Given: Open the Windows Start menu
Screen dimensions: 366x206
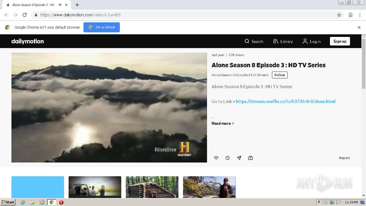Looking at the screenshot, I should tap(8, 202).
